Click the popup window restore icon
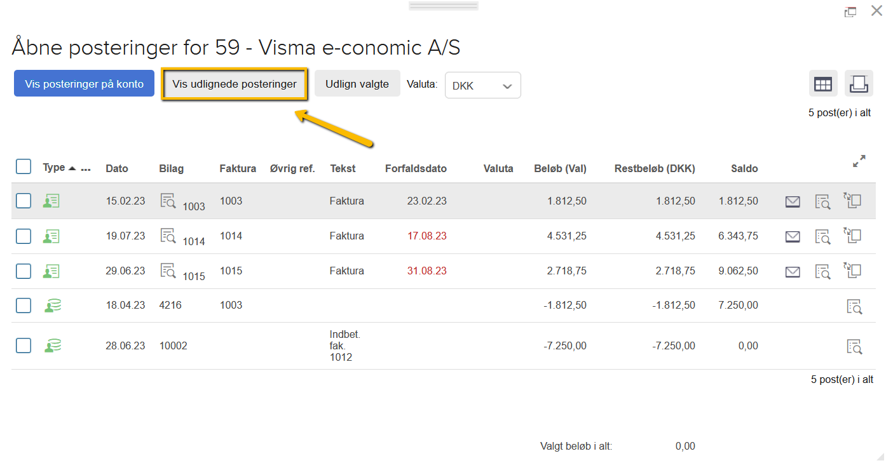 [x=850, y=11]
